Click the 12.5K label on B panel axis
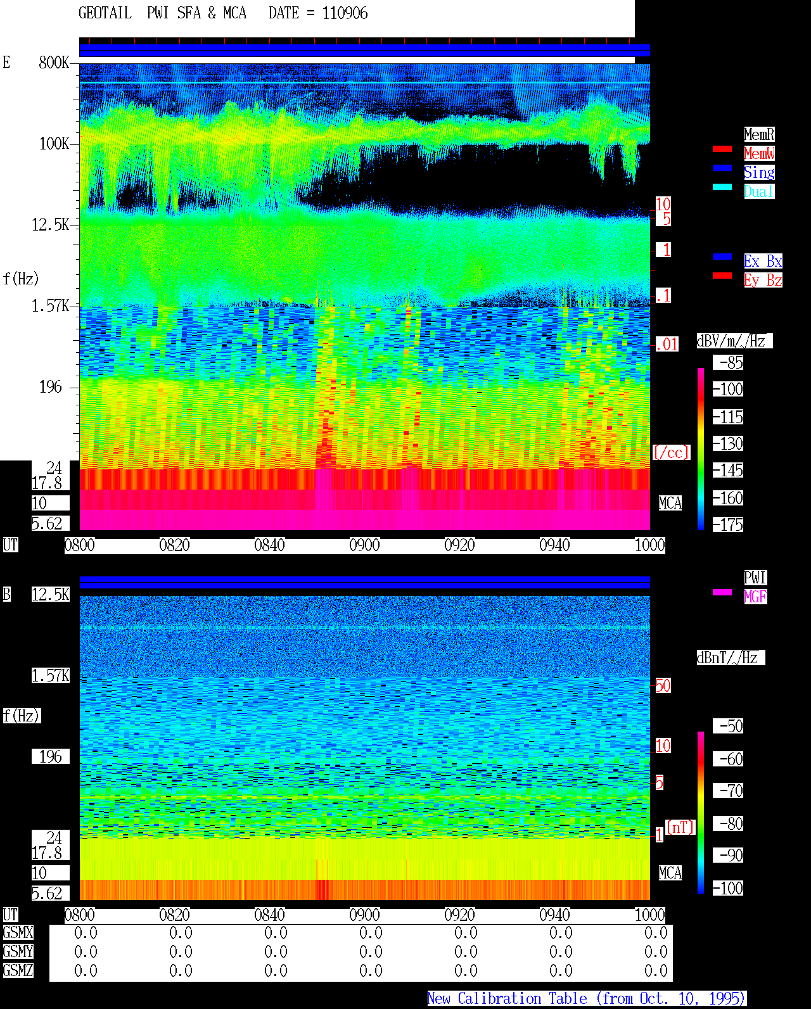The image size is (811, 1009). click(51, 594)
